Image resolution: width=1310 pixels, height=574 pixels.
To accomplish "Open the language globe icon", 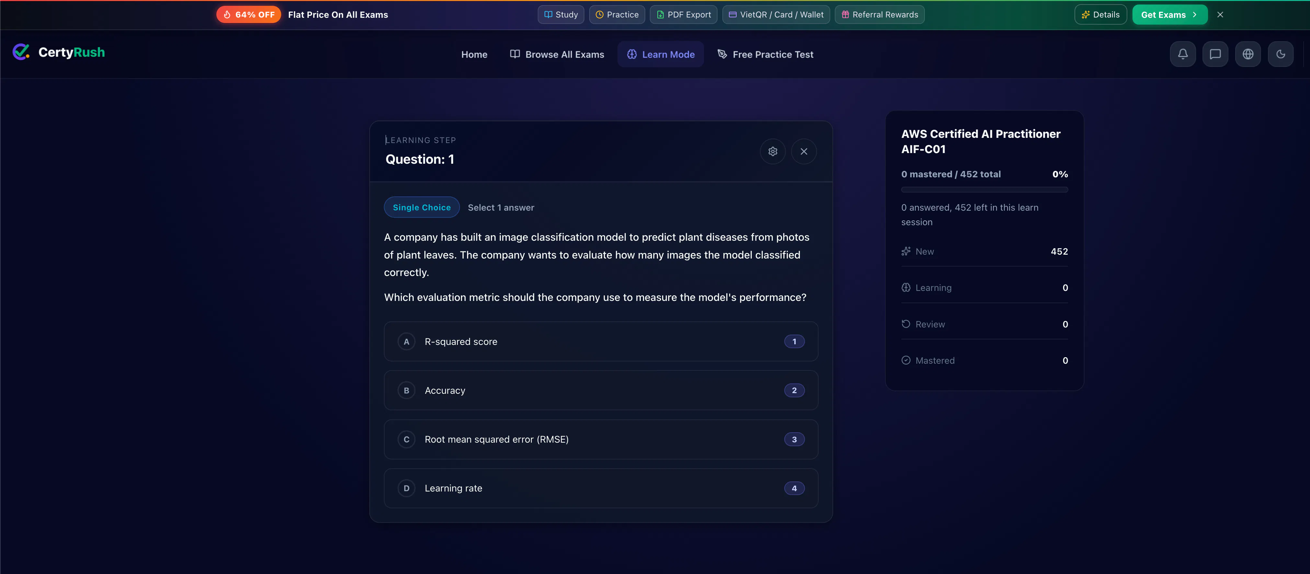I will point(1248,54).
